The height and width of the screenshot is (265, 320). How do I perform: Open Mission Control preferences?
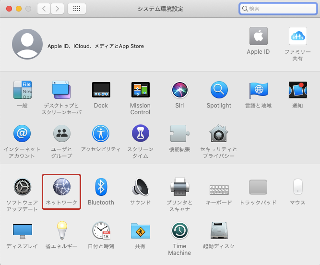tap(141, 90)
